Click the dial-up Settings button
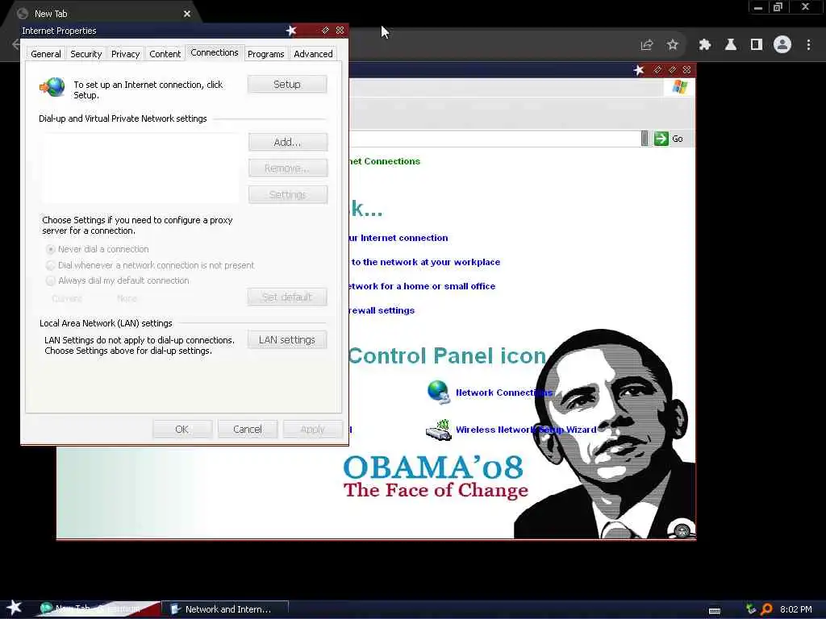The width and height of the screenshot is (826, 619). 288,195
